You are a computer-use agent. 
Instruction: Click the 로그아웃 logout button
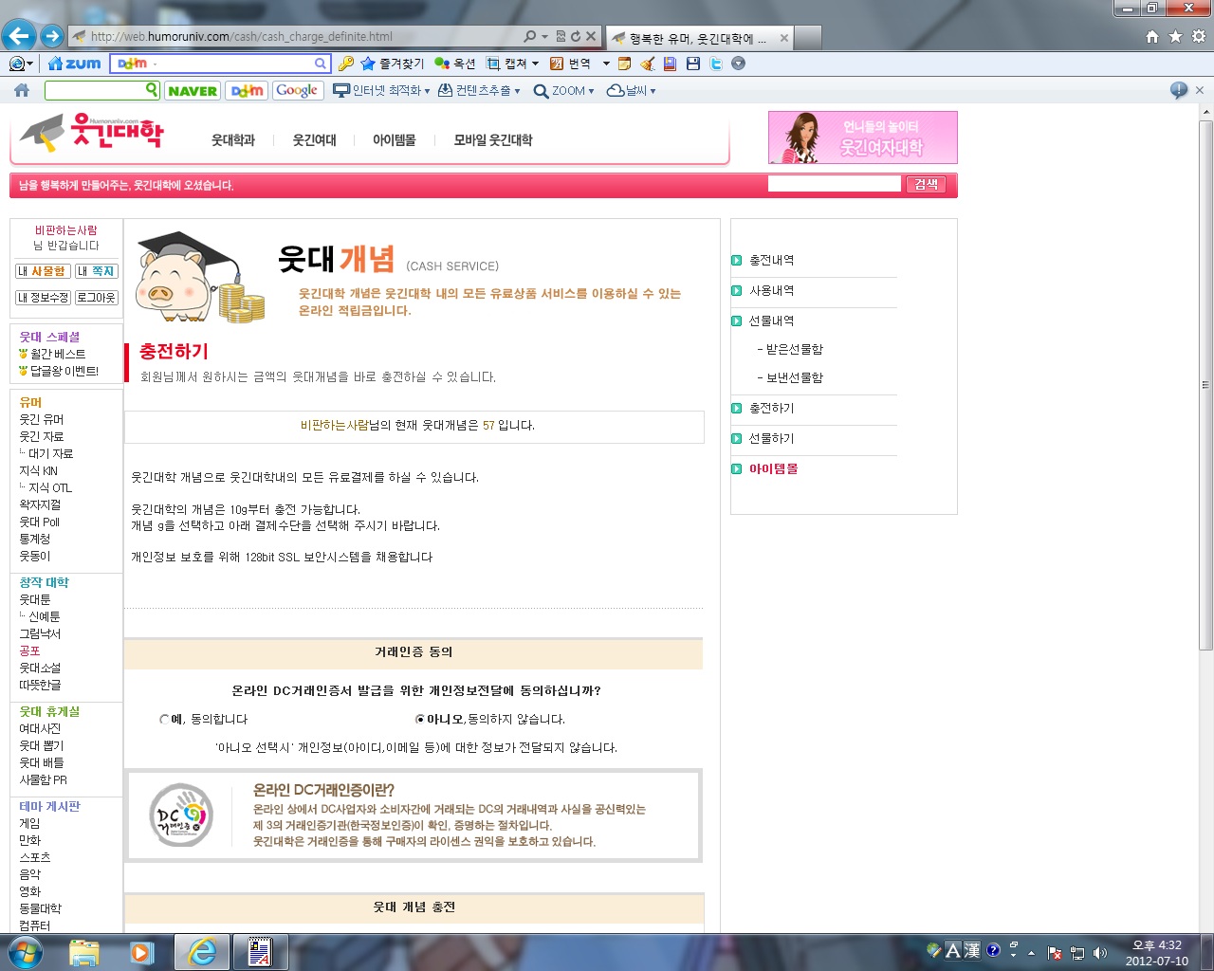[96, 298]
